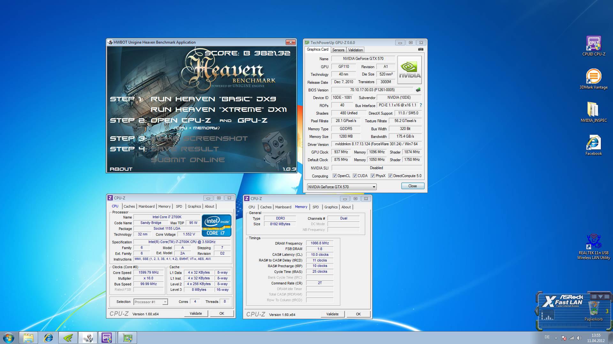The image size is (613, 344).
Task: Open REALTEK 11n USB Wireless LAN Utility icon
Action: (x=594, y=247)
